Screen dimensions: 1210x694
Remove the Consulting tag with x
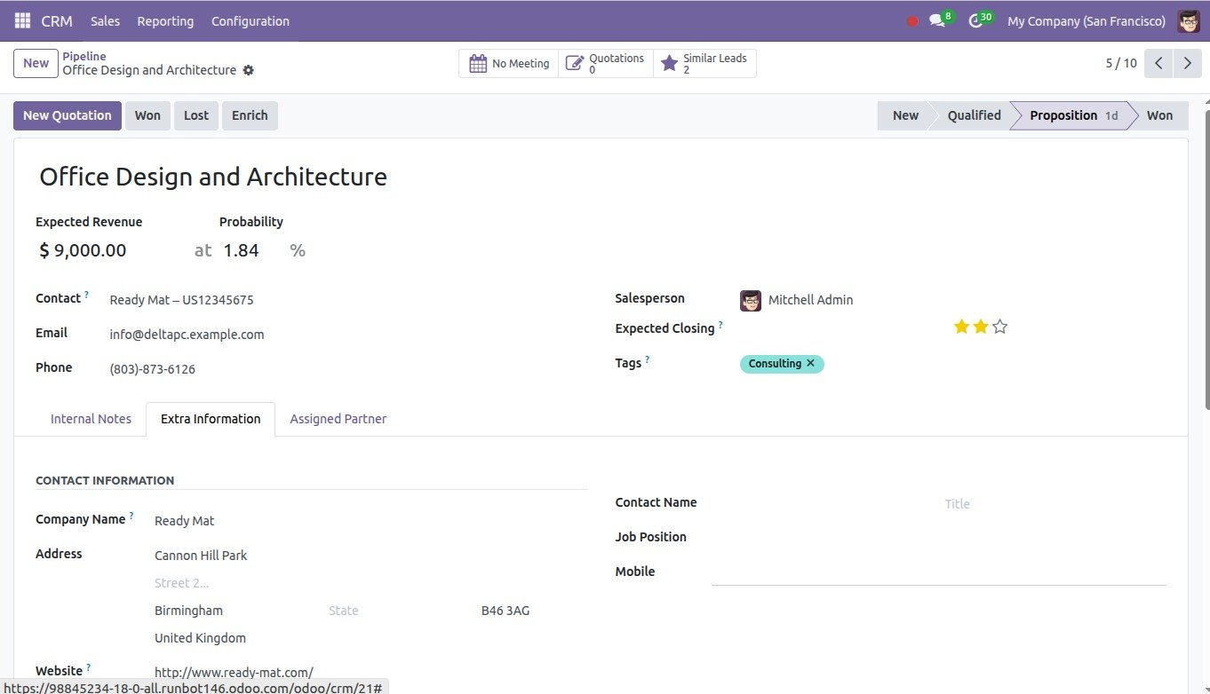click(810, 363)
